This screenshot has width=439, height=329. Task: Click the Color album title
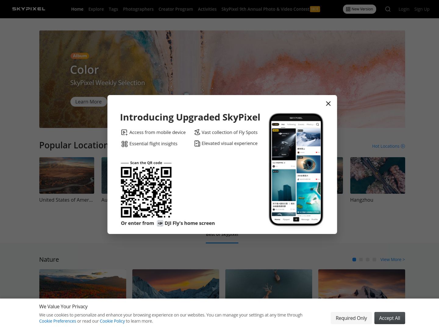click(84, 70)
